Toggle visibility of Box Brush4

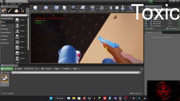(146, 24)
